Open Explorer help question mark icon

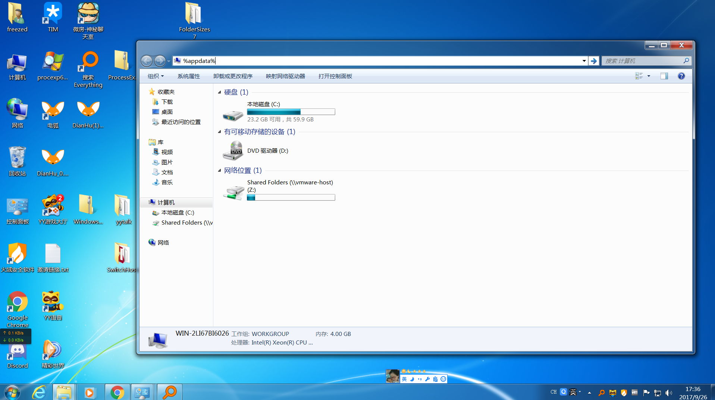tap(681, 76)
